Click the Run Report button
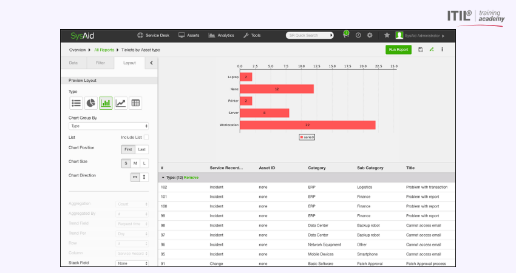Screen dimensions: 516x273 coord(398,49)
